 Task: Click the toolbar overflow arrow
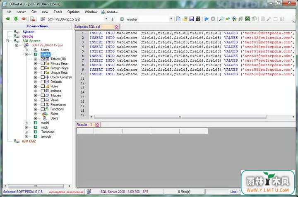tap(293, 21)
